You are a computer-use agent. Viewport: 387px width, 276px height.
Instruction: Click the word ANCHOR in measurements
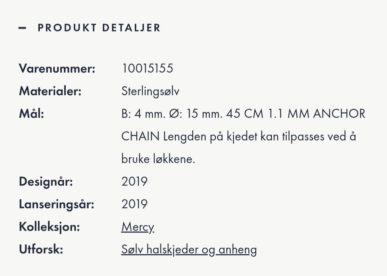pyautogui.click(x=339, y=114)
